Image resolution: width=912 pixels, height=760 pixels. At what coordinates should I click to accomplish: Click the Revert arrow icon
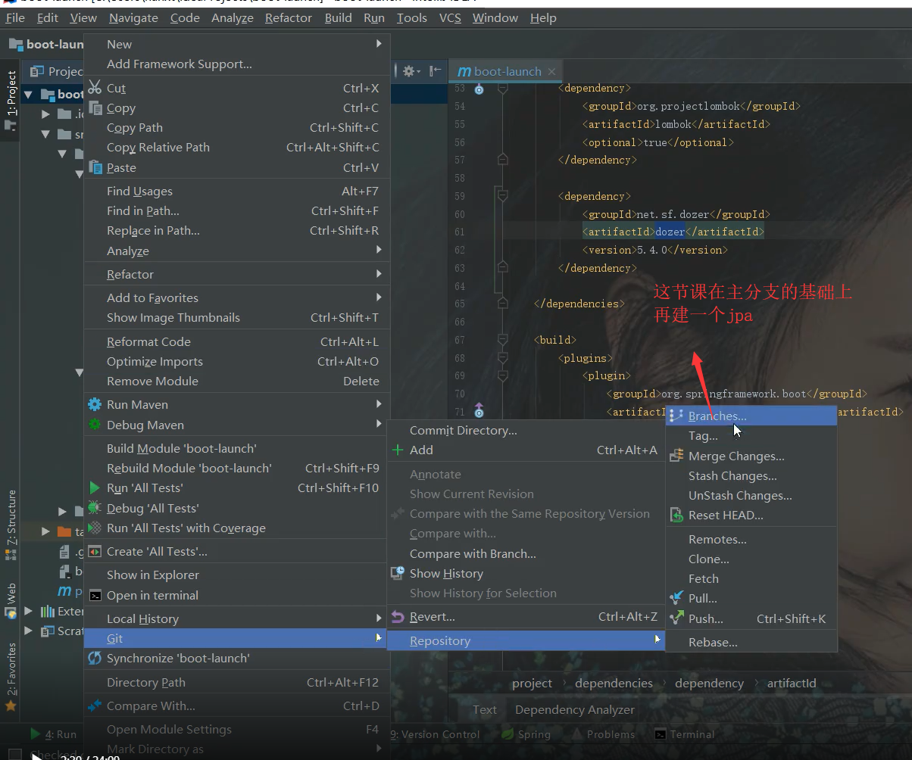[398, 617]
